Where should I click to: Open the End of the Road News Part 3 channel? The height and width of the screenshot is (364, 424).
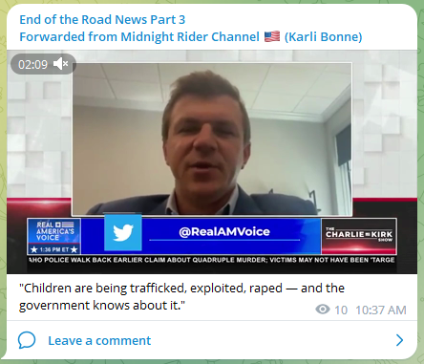(102, 20)
